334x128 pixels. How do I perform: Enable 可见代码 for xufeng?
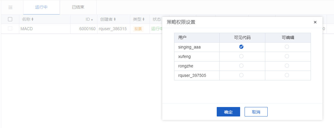pos(241,56)
